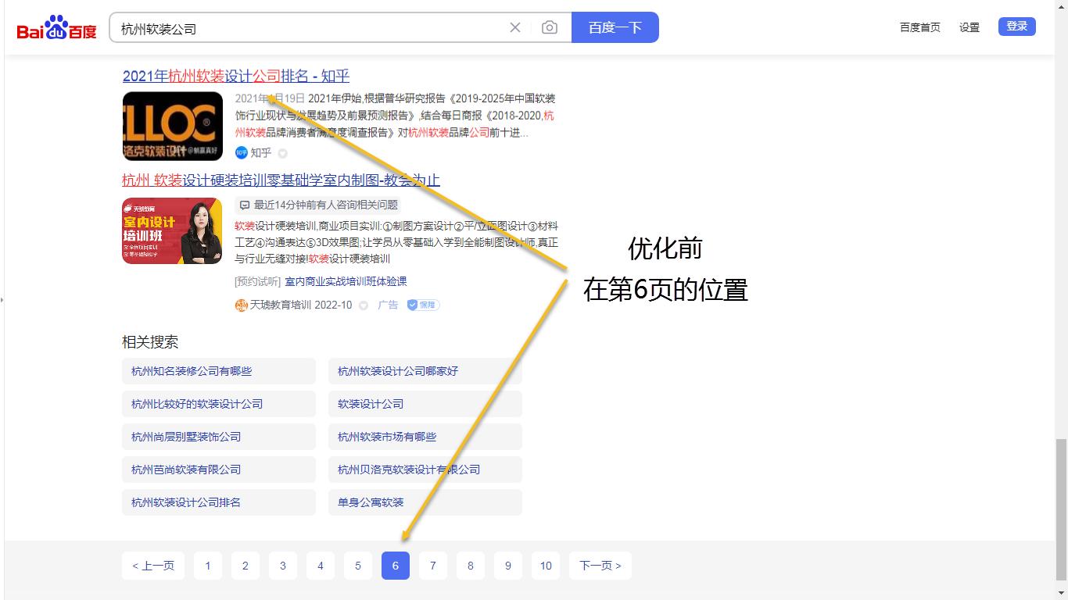Go to page 7 in pagination
1068x600 pixels.
click(432, 566)
